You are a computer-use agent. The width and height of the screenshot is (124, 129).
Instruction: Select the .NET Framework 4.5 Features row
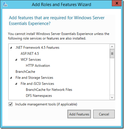[37, 47]
